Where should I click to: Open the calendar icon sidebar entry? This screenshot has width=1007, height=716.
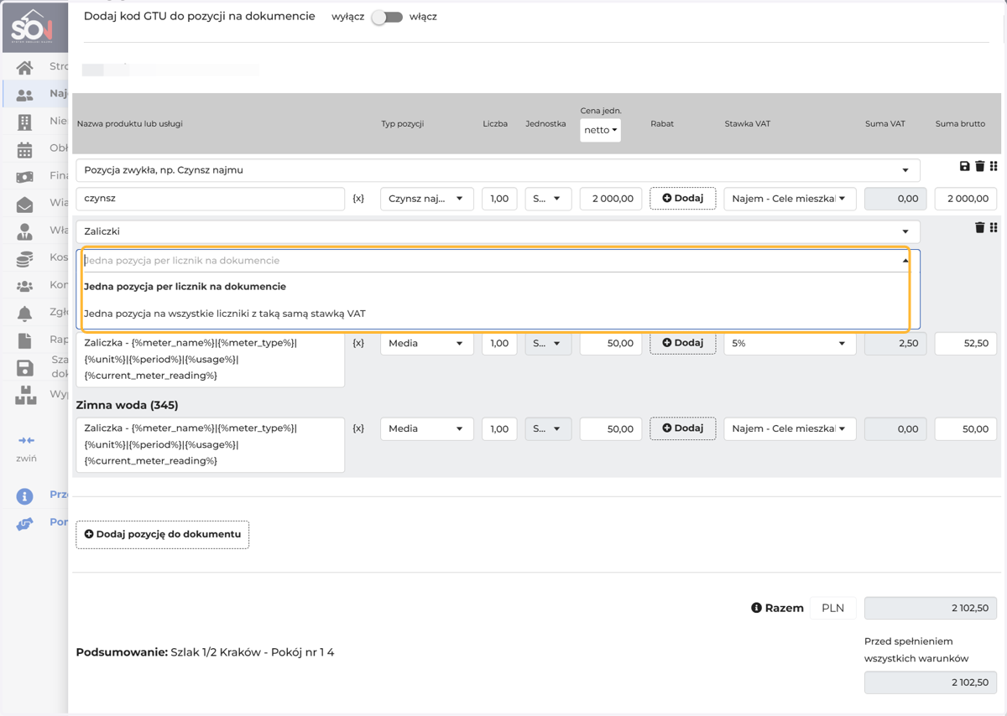click(24, 149)
